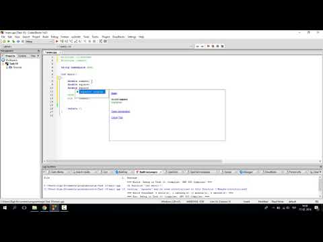
Task: Click the Step into debug icon
Action: (x=71, y=41)
